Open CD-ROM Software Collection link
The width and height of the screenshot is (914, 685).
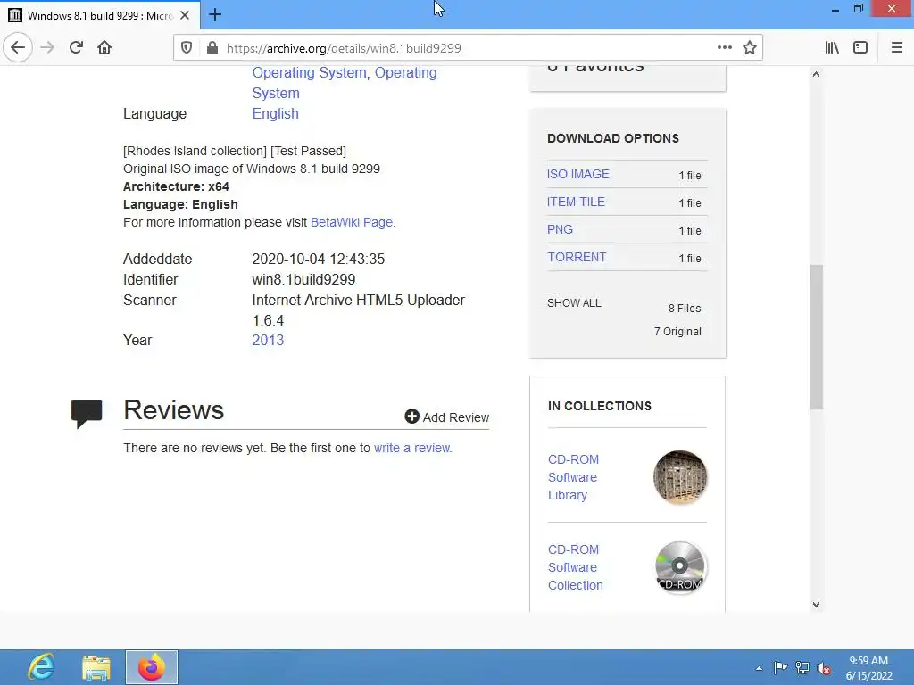(576, 567)
